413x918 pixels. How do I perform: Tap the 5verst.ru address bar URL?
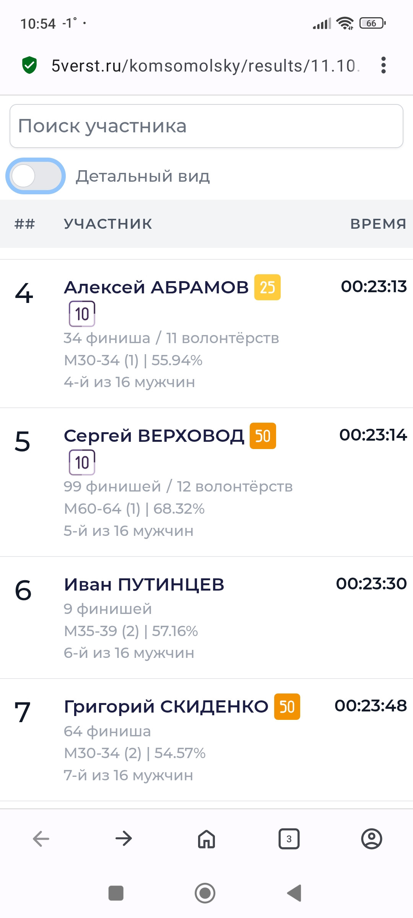205,66
